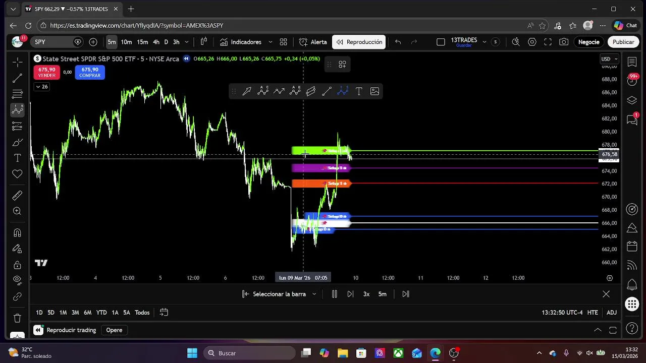Viewport: 646px width, 363px height.
Task: Expand the collapsed indicators legend showing 26
Action: point(41,87)
